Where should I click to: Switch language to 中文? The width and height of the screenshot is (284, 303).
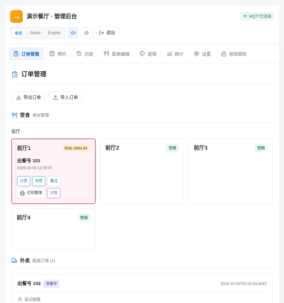[19, 33]
